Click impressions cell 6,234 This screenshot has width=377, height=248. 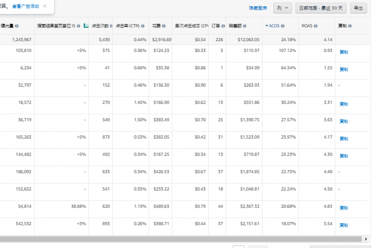coord(25,68)
